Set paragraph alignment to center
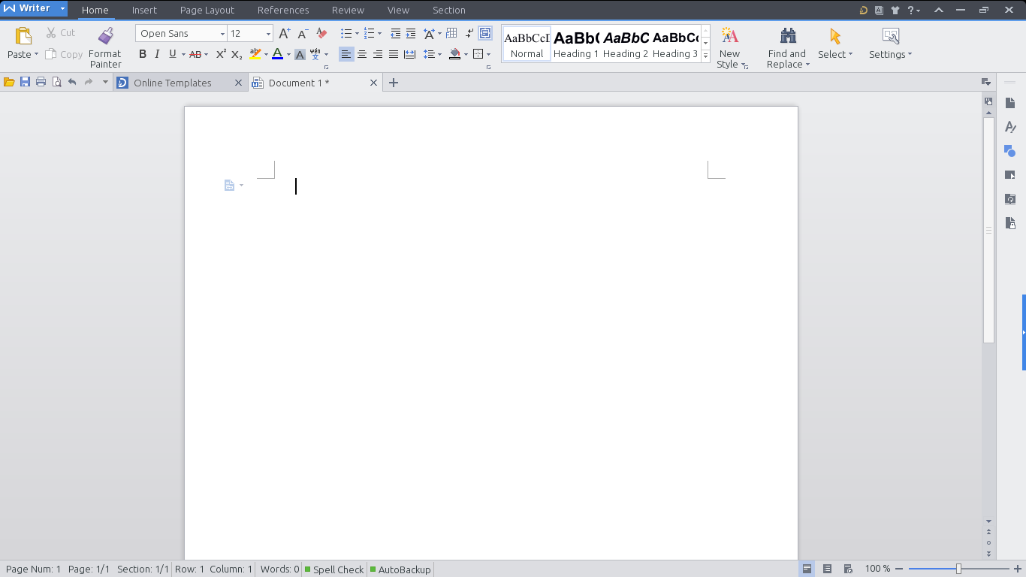Viewport: 1026px width, 577px height. coord(362,54)
